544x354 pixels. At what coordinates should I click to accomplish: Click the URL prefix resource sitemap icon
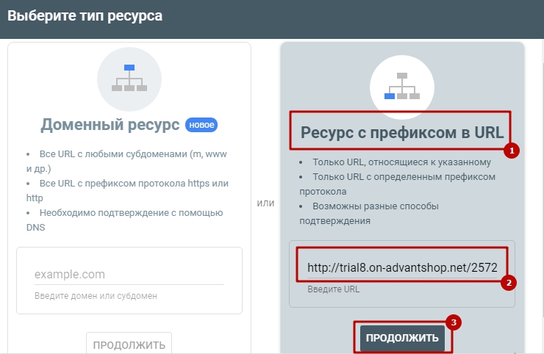pos(401,86)
